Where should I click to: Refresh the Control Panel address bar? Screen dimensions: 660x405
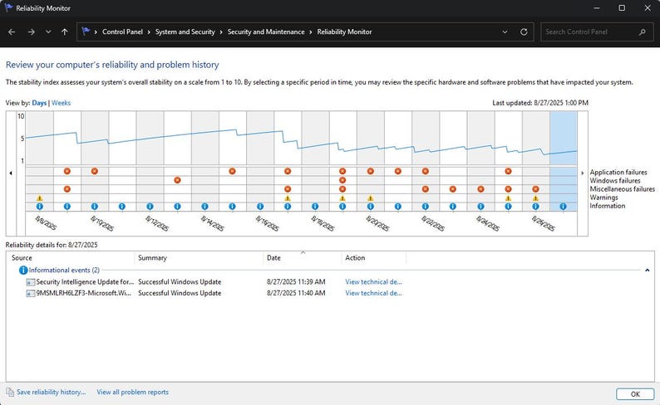click(x=524, y=32)
